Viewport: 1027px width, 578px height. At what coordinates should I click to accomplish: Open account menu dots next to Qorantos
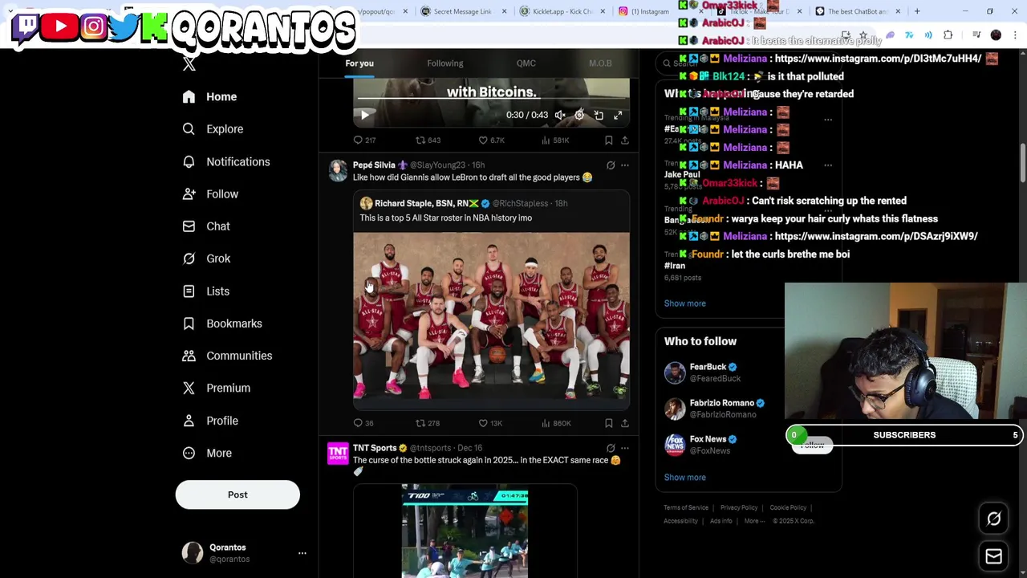(x=302, y=553)
